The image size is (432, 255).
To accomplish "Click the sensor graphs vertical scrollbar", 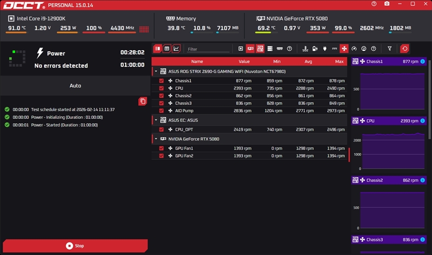I will click(429, 99).
